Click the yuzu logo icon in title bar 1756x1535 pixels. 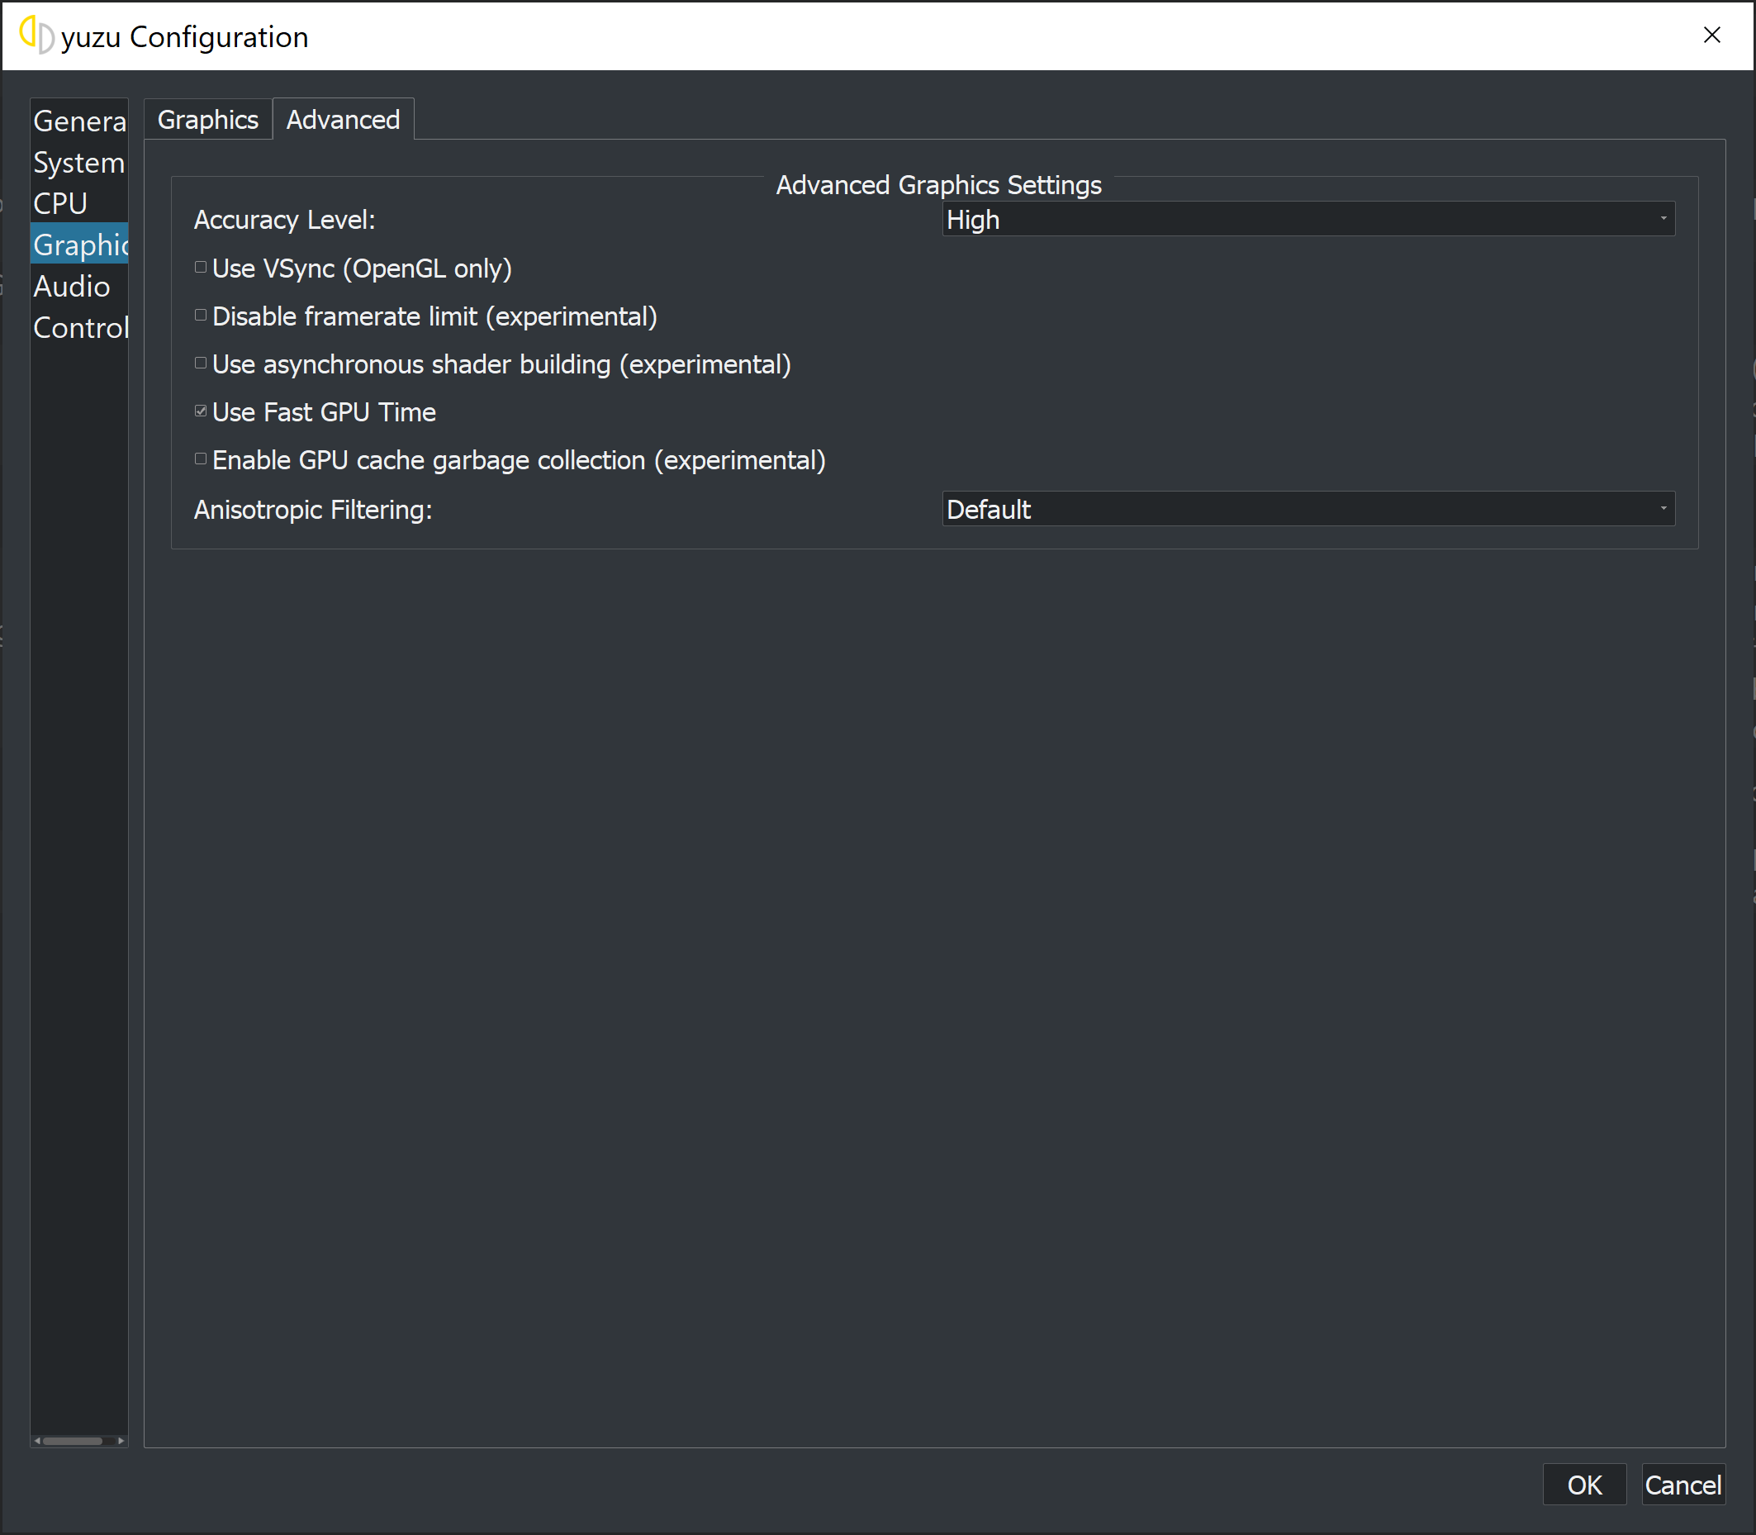(37, 36)
